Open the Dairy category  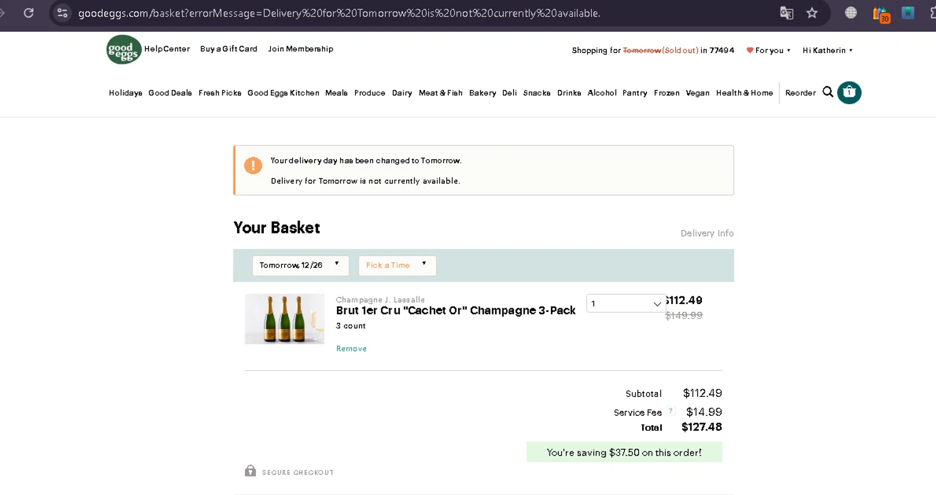click(x=402, y=93)
